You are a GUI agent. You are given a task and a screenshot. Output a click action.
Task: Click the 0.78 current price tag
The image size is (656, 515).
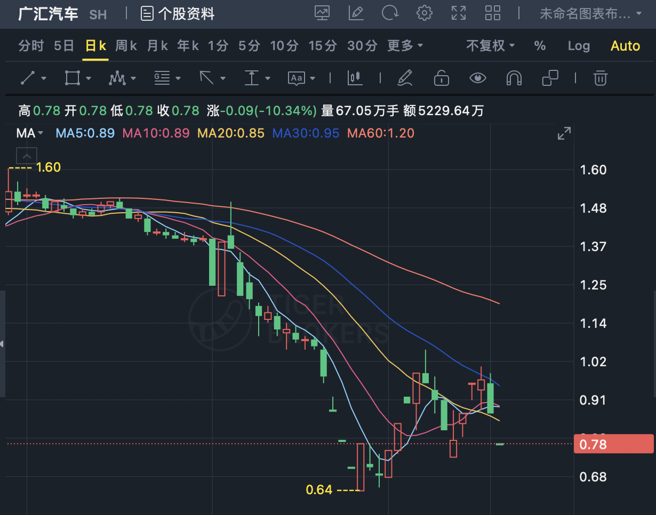click(613, 444)
